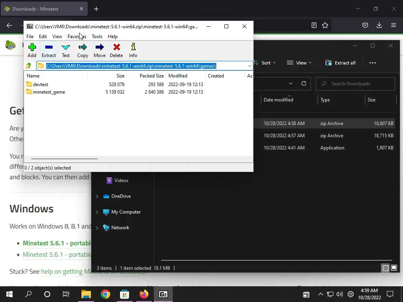Select the Copy tool in 7-Zip
403x302 pixels.
(83, 51)
